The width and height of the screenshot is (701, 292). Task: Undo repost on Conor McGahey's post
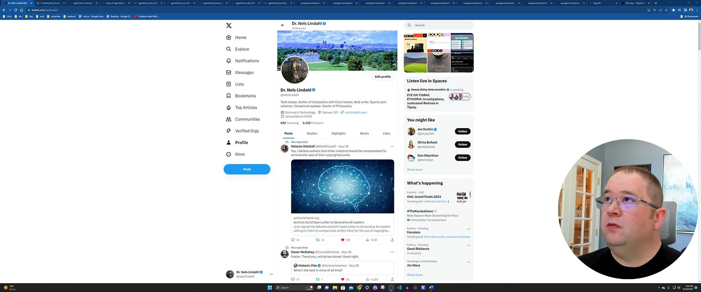coord(318,279)
